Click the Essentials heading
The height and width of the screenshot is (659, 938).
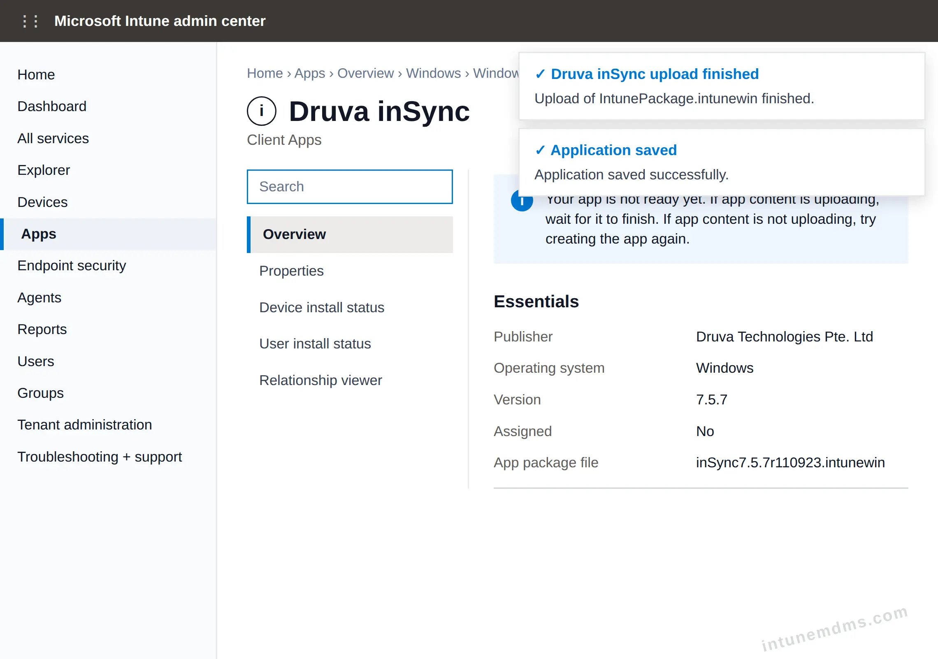tap(536, 302)
